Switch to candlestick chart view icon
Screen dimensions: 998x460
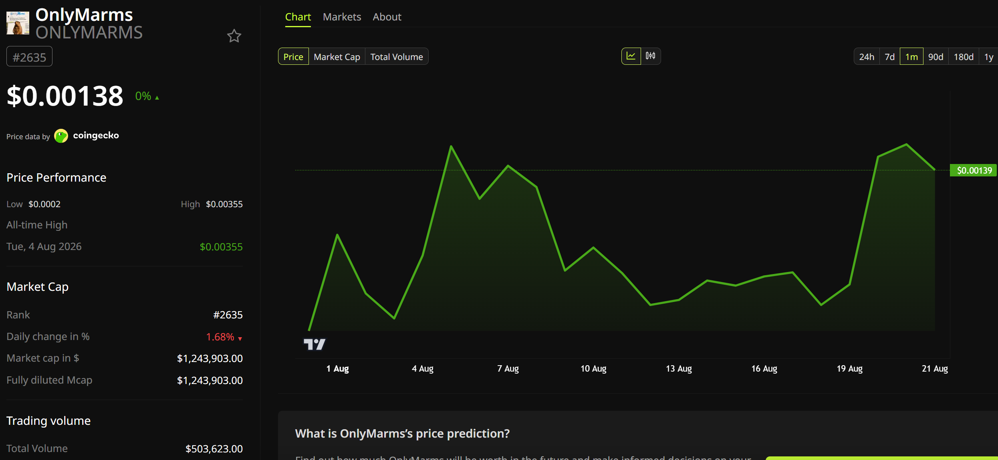(x=651, y=56)
